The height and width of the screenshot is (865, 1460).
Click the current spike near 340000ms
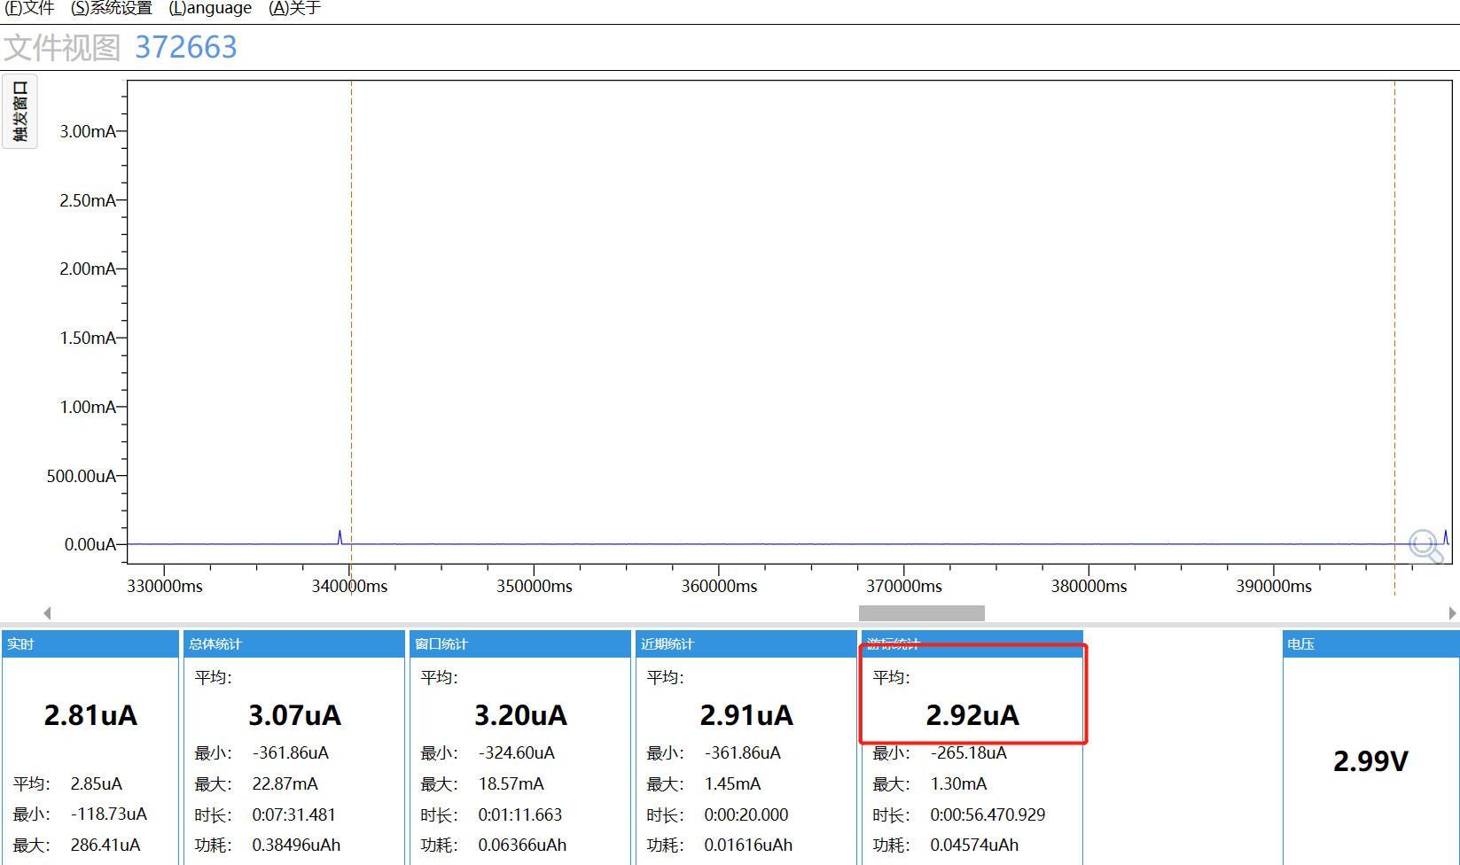pyautogui.click(x=340, y=537)
